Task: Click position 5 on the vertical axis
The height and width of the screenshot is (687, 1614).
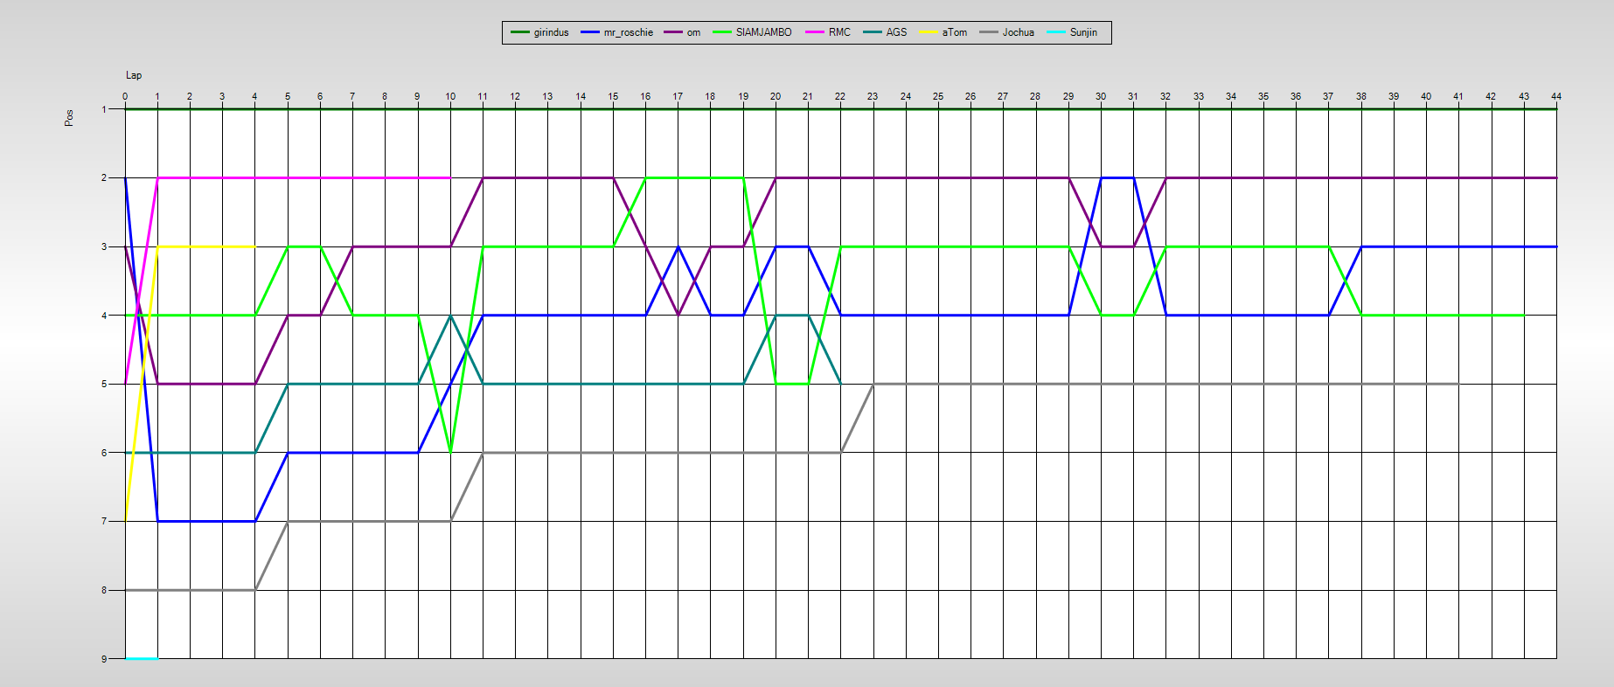Action: pos(104,384)
